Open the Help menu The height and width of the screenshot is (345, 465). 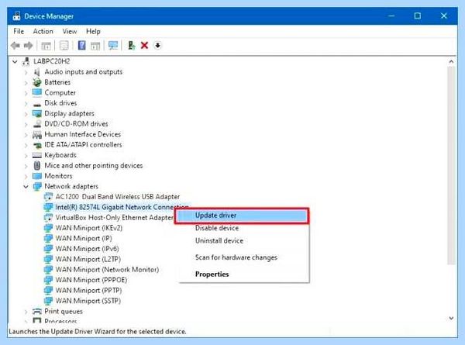pyautogui.click(x=93, y=32)
